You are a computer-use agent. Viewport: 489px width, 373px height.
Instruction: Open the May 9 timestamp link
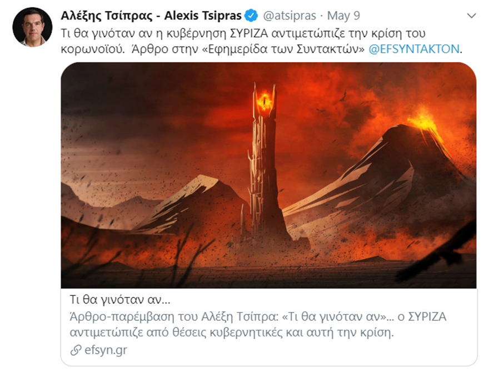coord(343,16)
